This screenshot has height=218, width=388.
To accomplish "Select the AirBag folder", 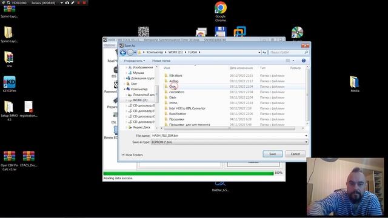I will 174,81.
